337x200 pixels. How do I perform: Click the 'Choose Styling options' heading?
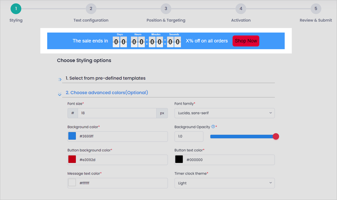(x=84, y=61)
